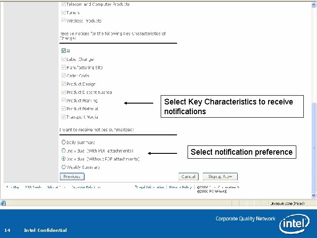Screen dimensions: 317x238
Task: Uncheck the All key characteristics checkbox
Action: coord(63,51)
